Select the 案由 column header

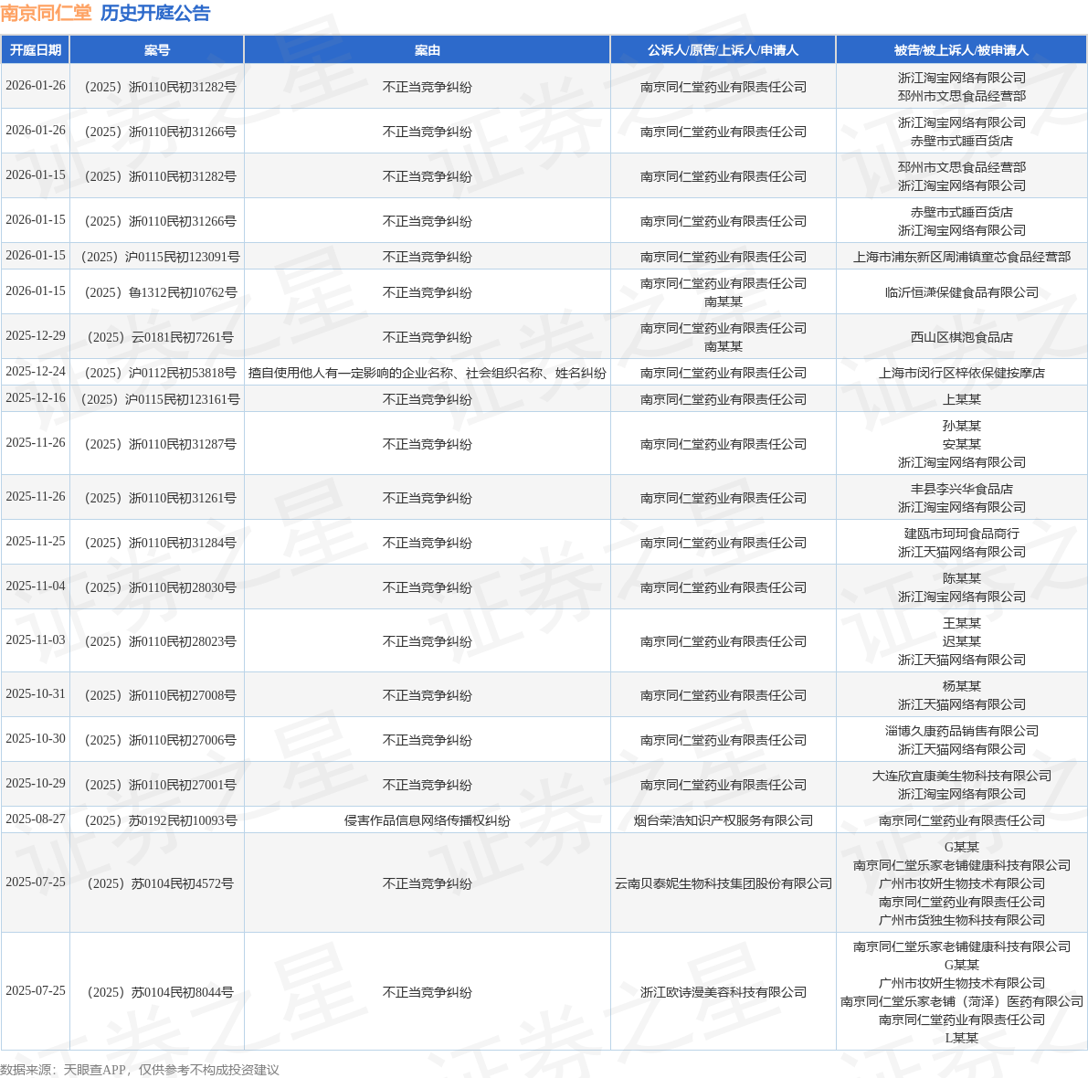click(x=427, y=50)
